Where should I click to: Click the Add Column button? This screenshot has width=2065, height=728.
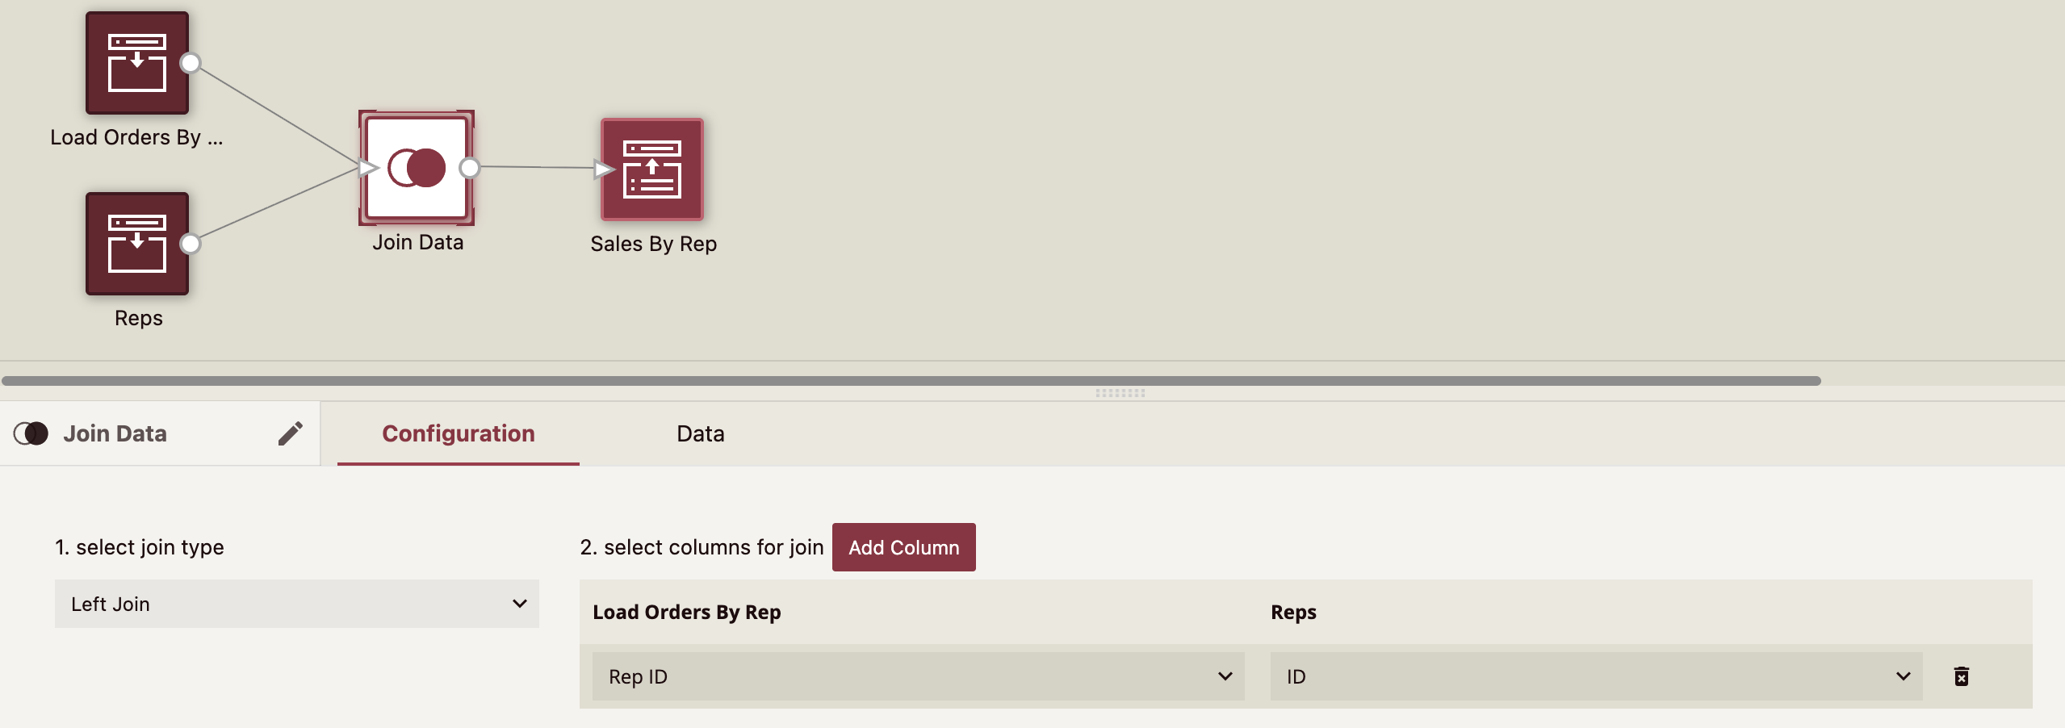[903, 547]
